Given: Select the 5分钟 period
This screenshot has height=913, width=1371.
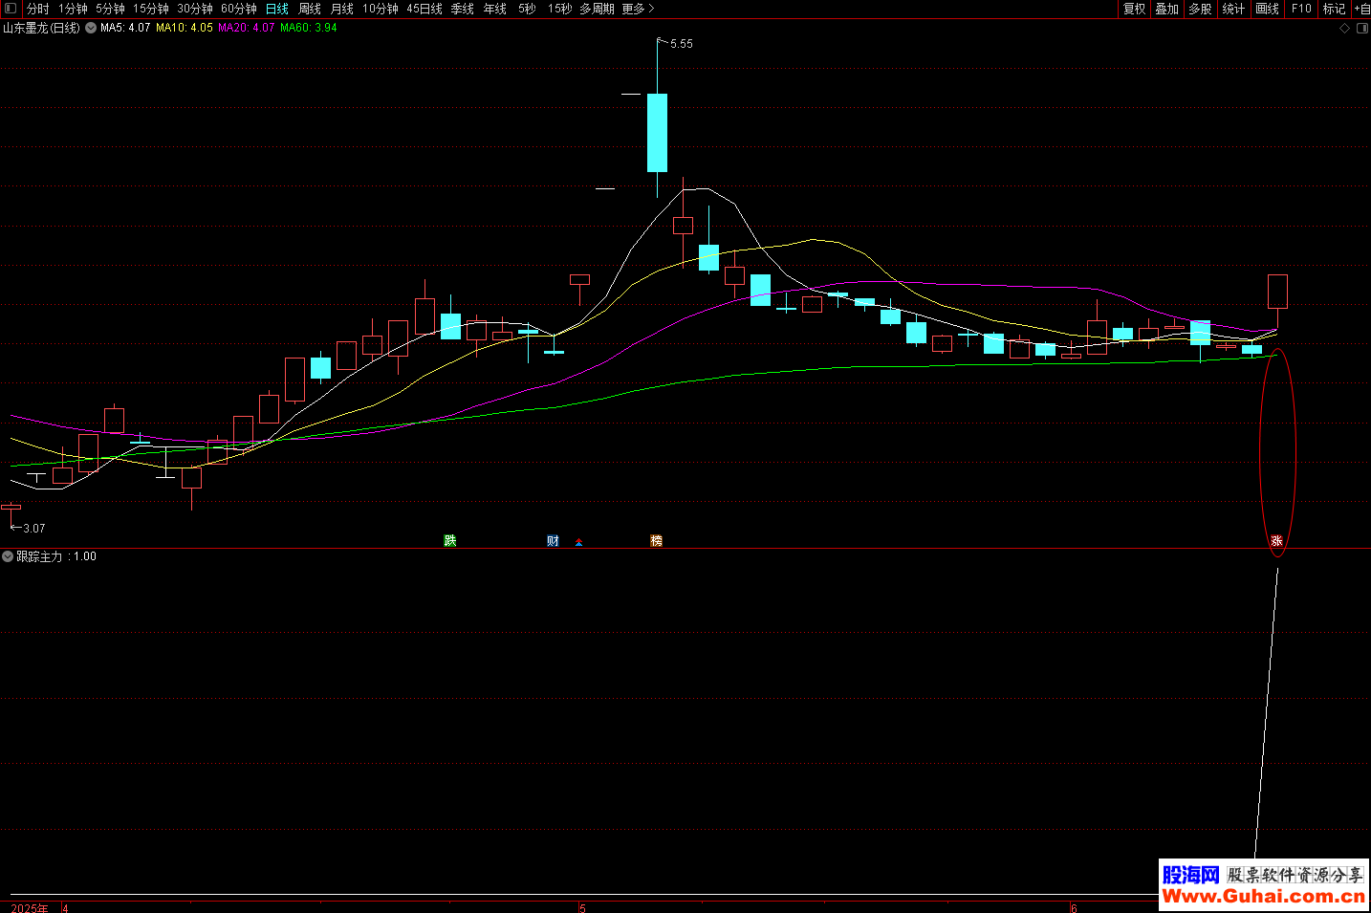Looking at the screenshot, I should coord(110,9).
